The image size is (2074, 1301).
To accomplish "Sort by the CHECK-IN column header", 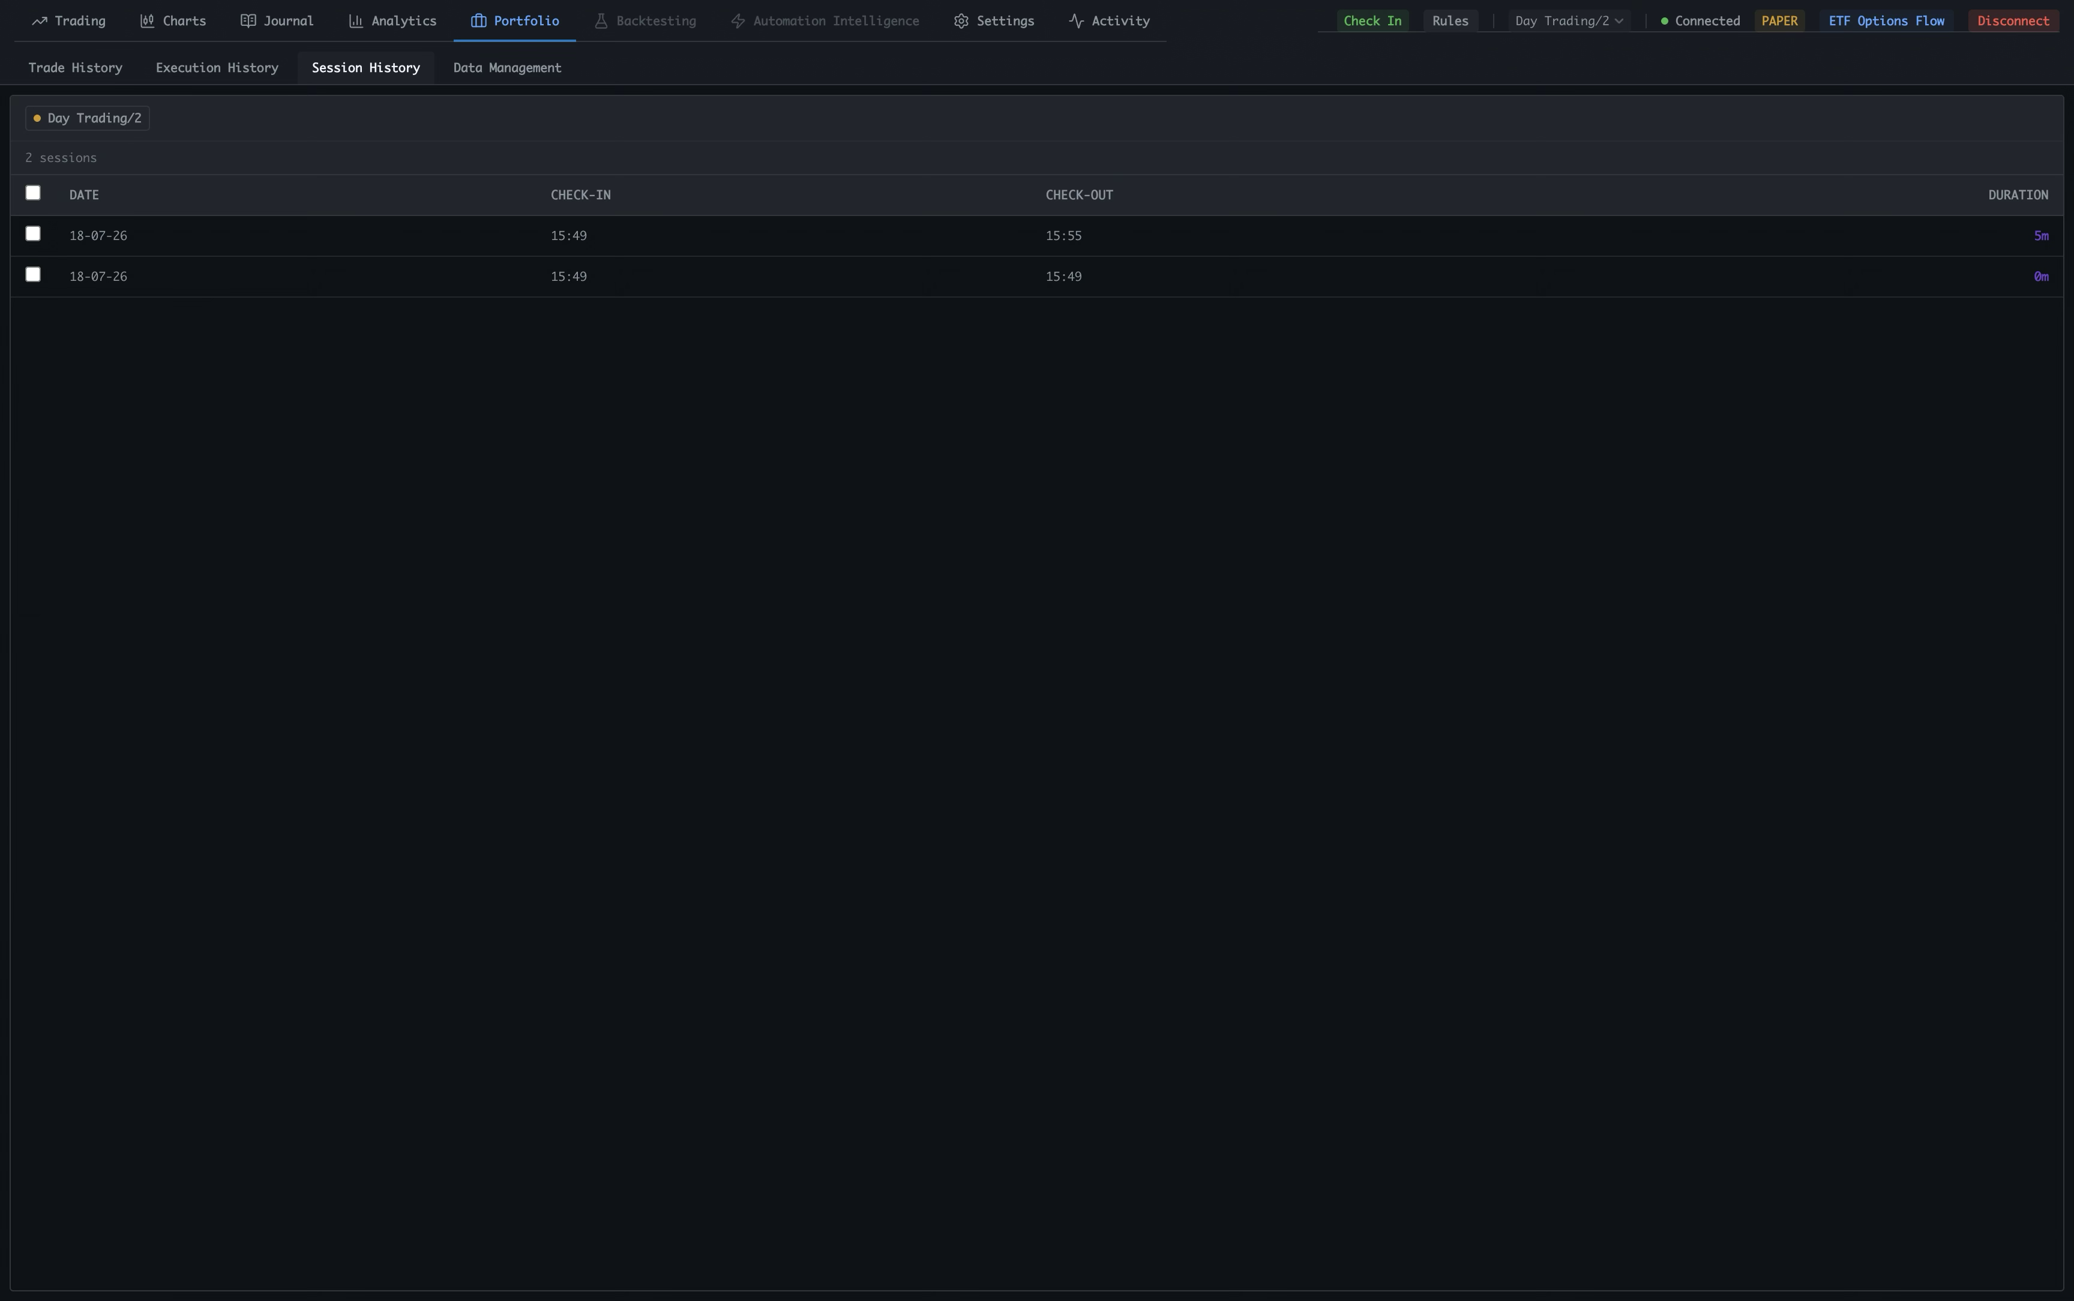I will click(581, 194).
